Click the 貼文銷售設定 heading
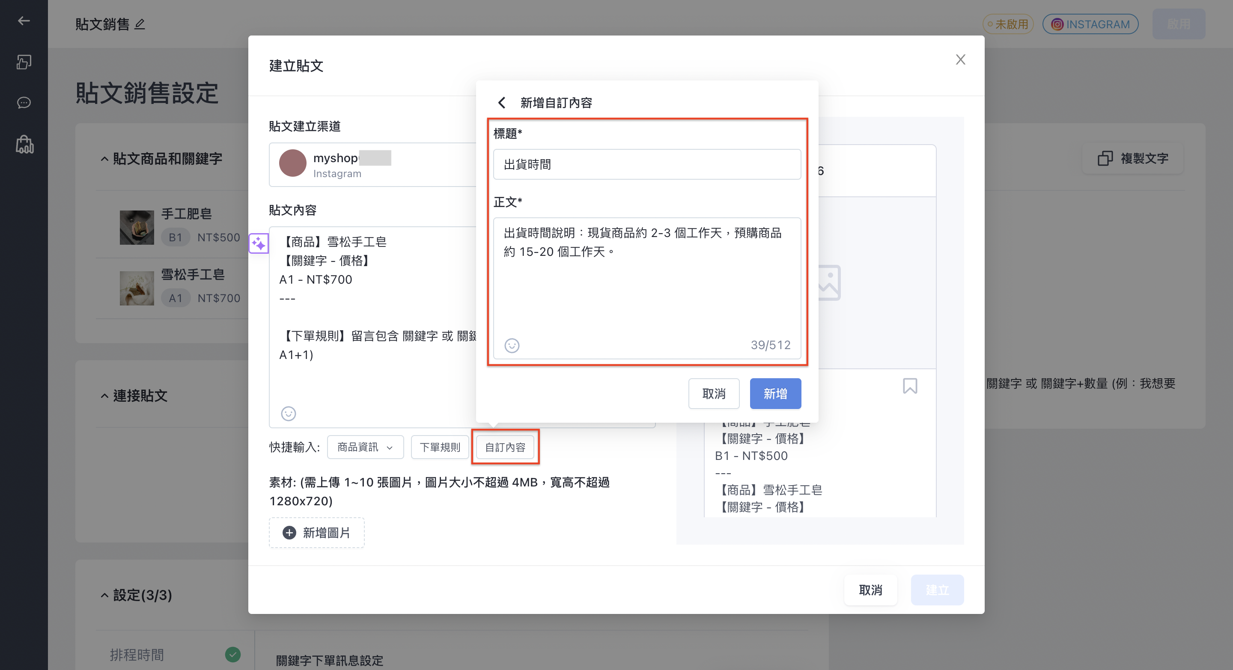Image resolution: width=1233 pixels, height=670 pixels. pyautogui.click(x=147, y=93)
